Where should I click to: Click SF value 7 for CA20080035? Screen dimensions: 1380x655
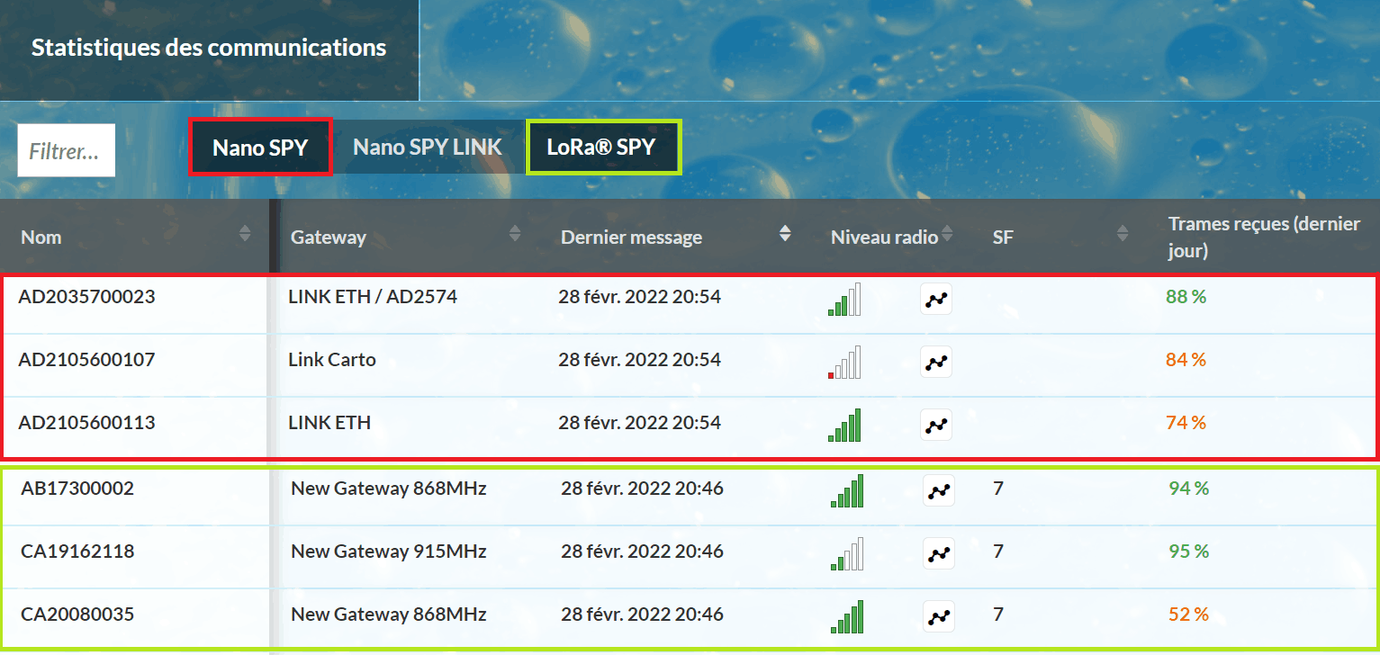[998, 615]
